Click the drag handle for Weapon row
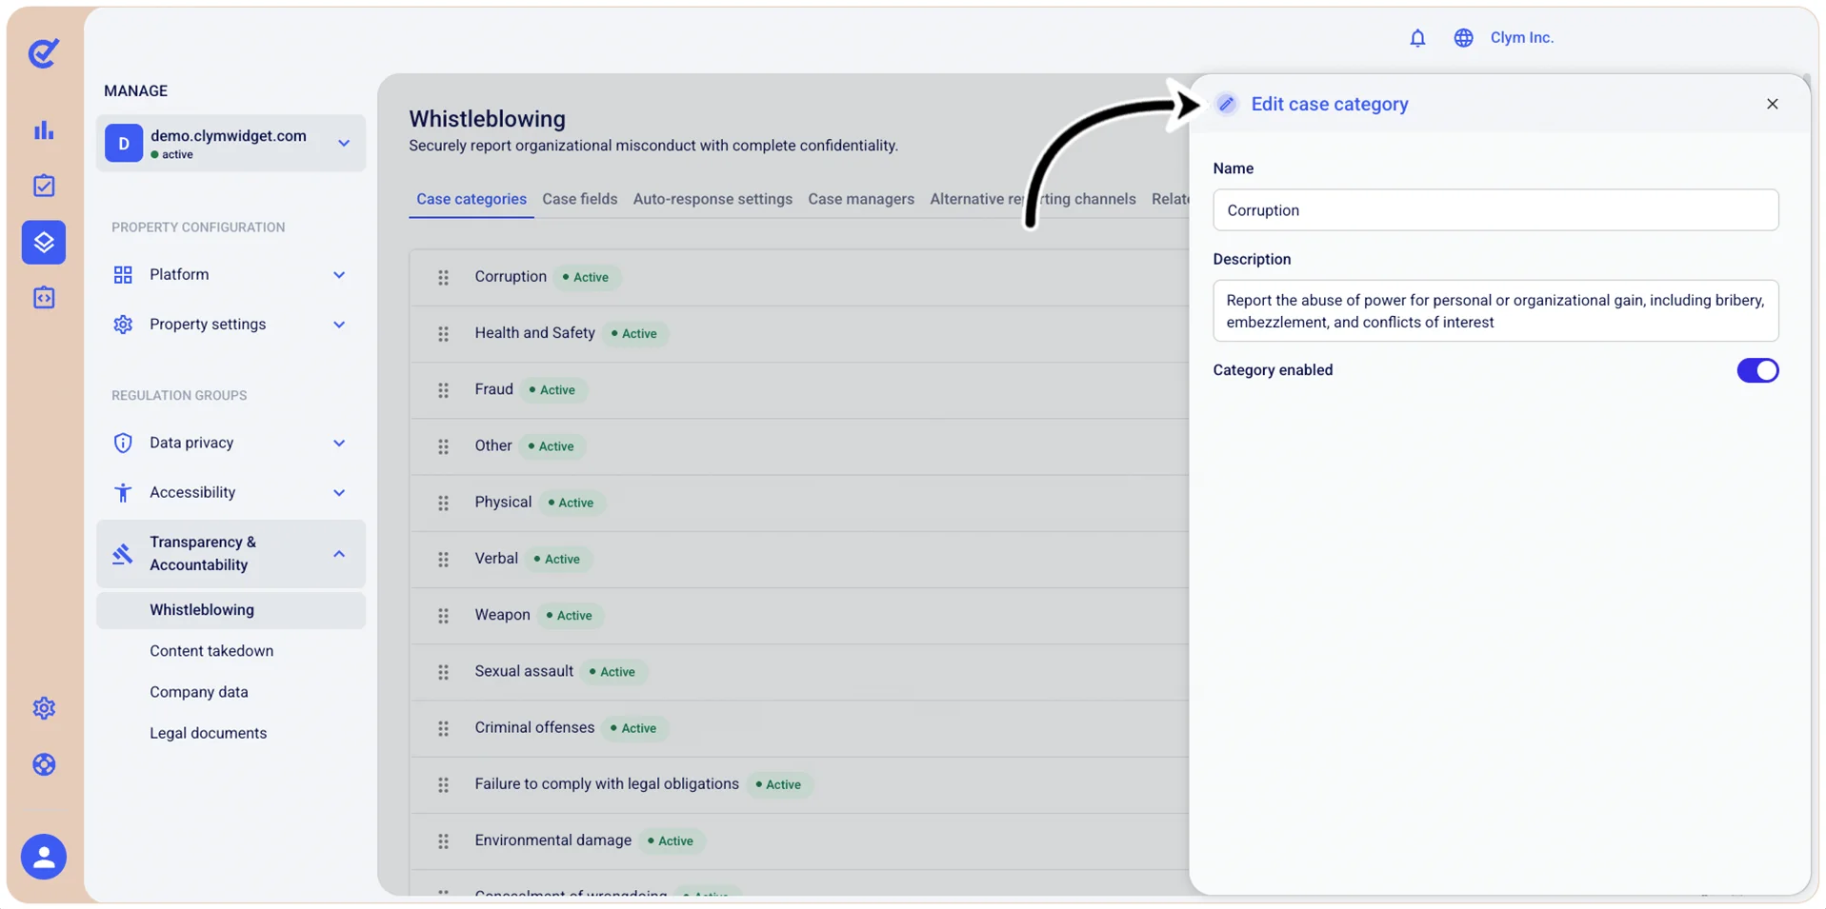This screenshot has width=1826, height=909. [443, 616]
